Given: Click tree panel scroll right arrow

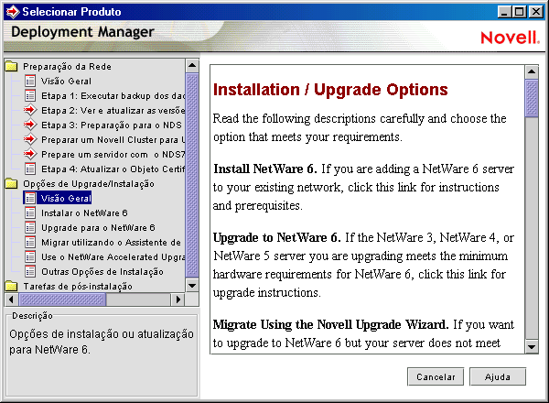Looking at the screenshot, I should pos(178,300).
